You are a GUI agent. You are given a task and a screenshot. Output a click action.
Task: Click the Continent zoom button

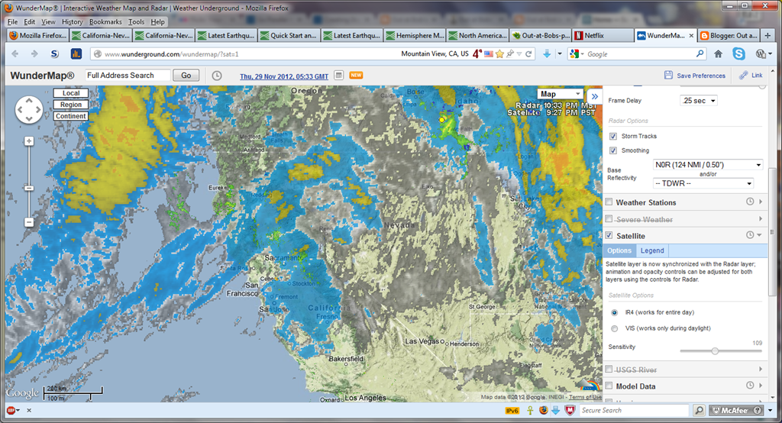pos(71,116)
